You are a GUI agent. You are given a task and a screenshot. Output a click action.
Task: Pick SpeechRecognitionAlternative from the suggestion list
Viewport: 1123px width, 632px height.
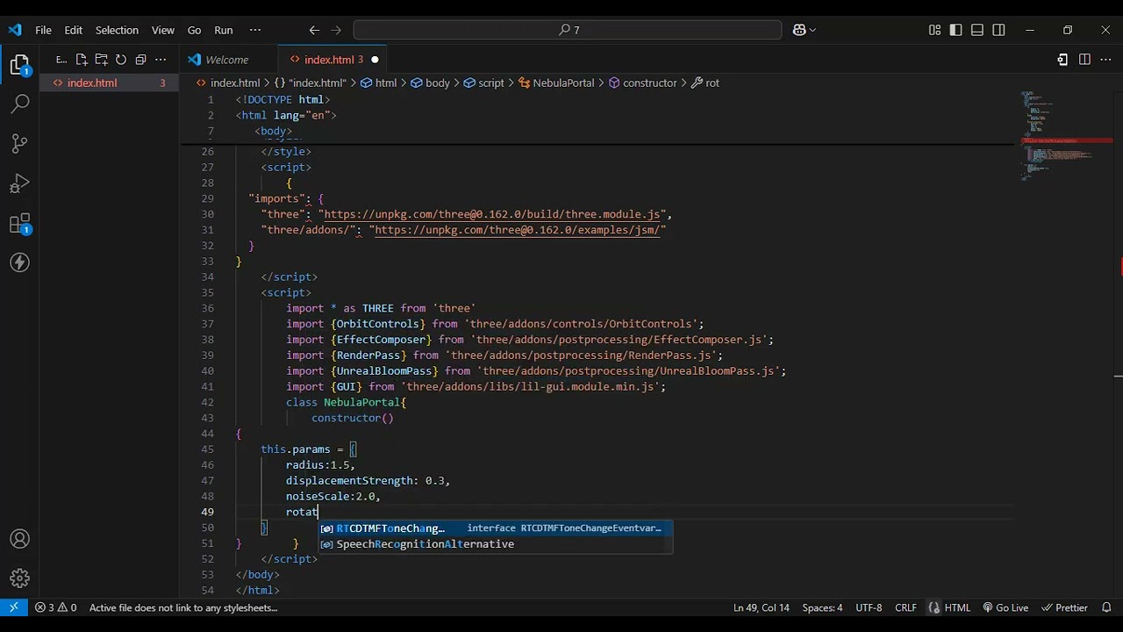pyautogui.click(x=425, y=544)
